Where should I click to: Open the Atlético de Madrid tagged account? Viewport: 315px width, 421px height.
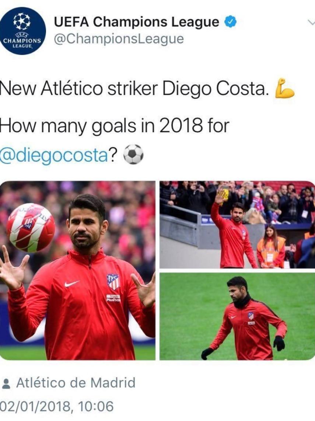point(76,383)
